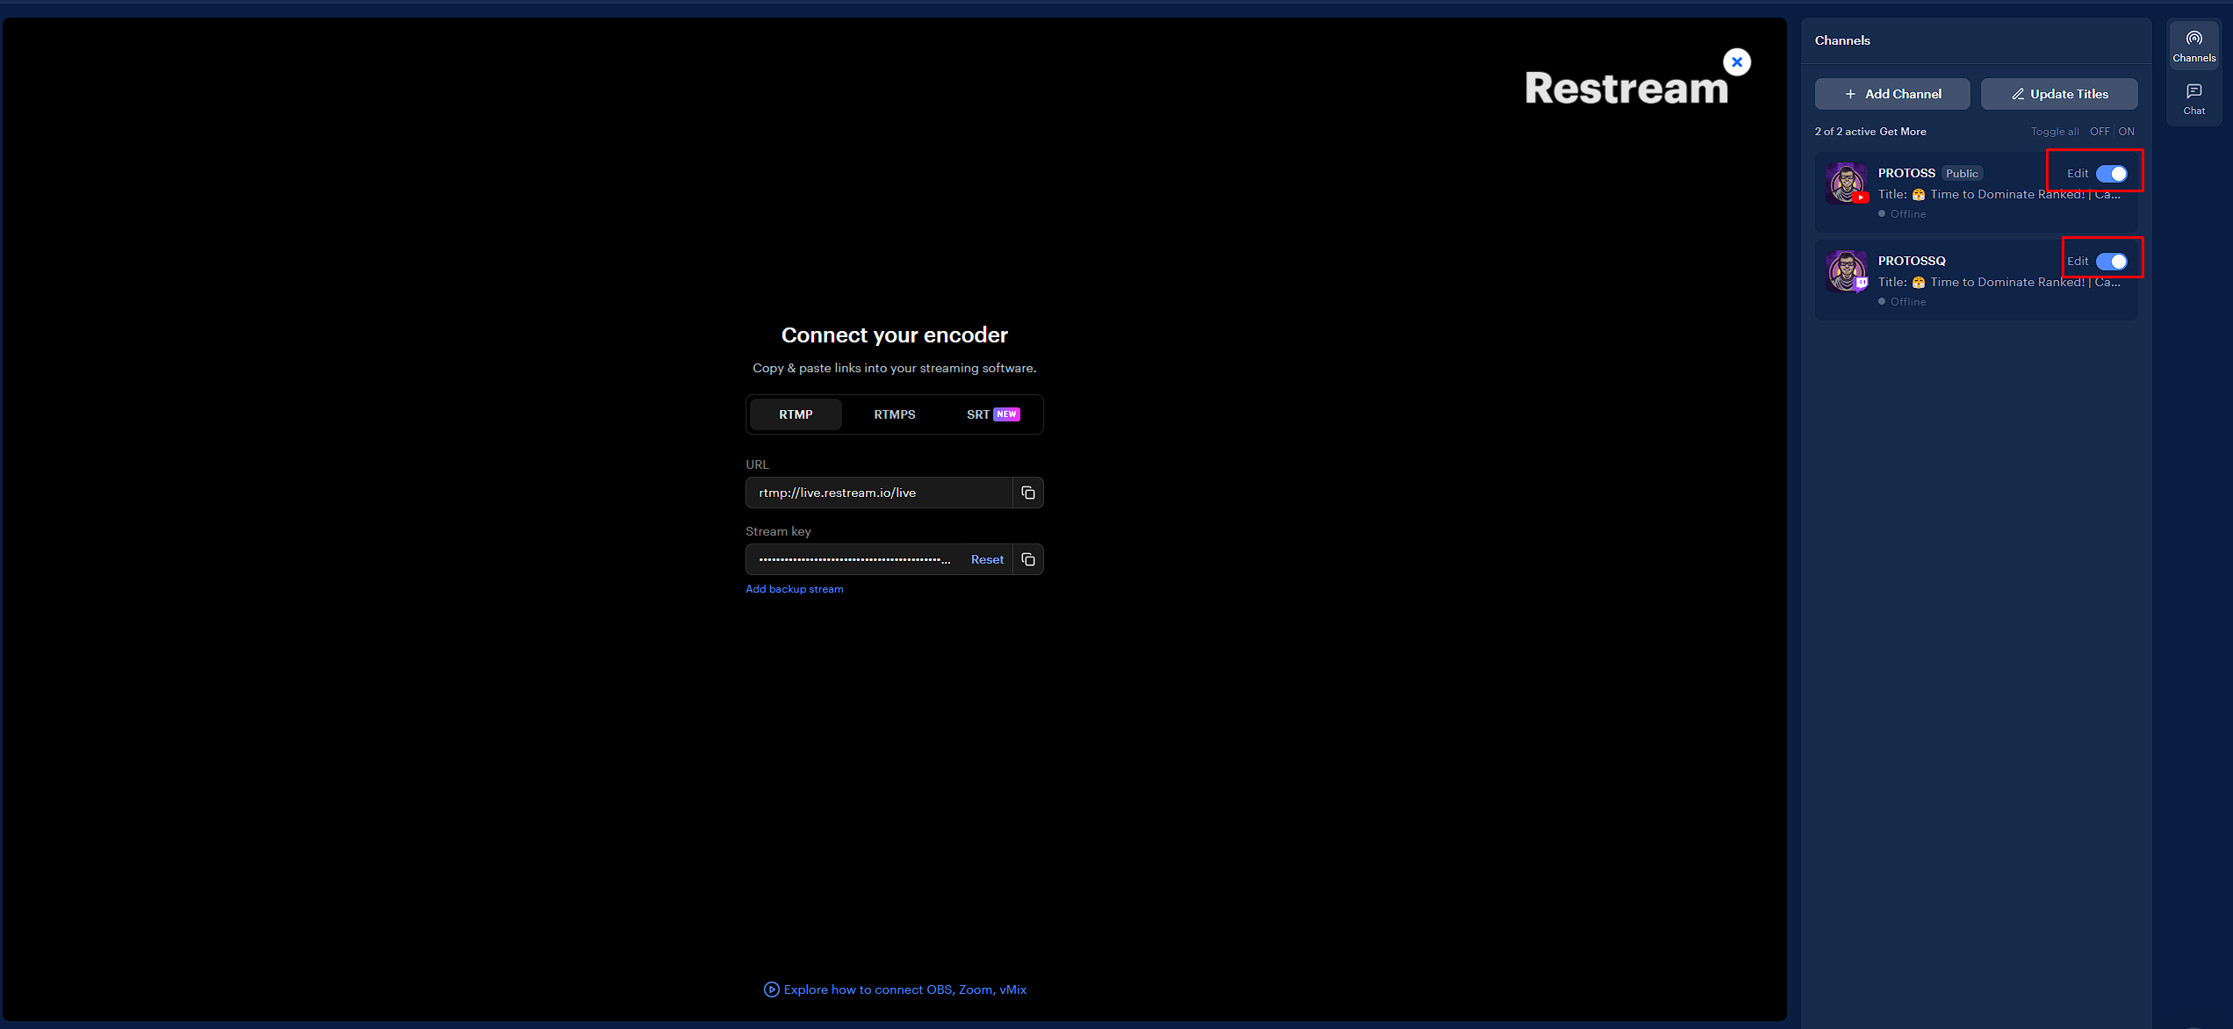2233x1029 pixels.
Task: Copy the RTMP URL with the copy icon
Action: pos(1028,493)
